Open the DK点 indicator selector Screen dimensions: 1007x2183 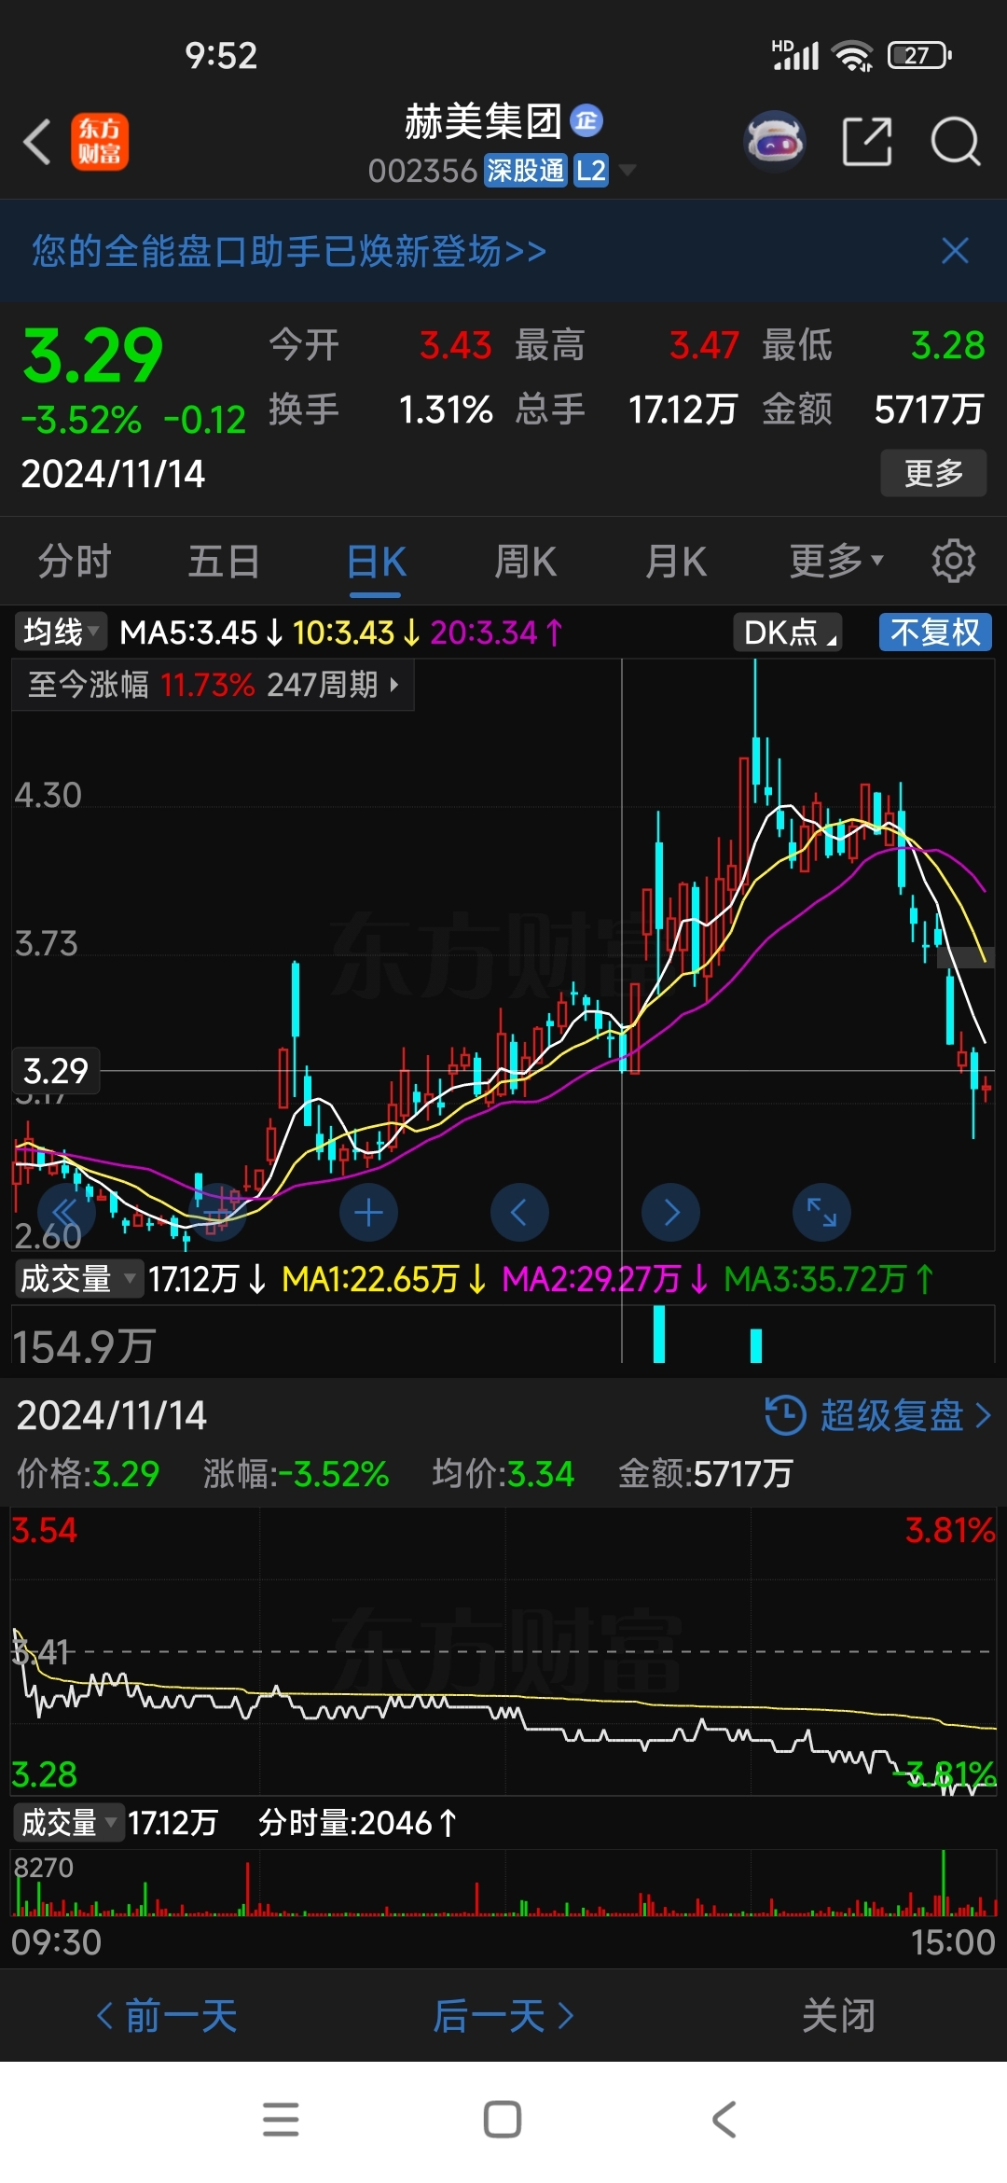pos(788,633)
